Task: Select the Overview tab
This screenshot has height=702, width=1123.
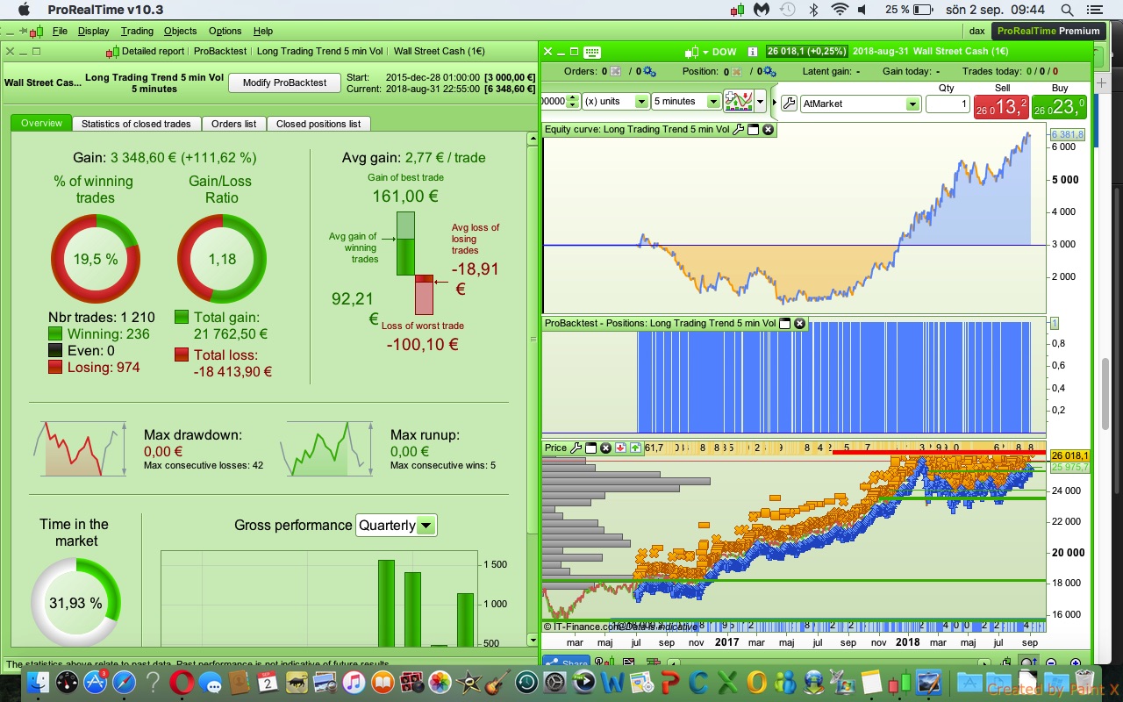Action: click(41, 123)
